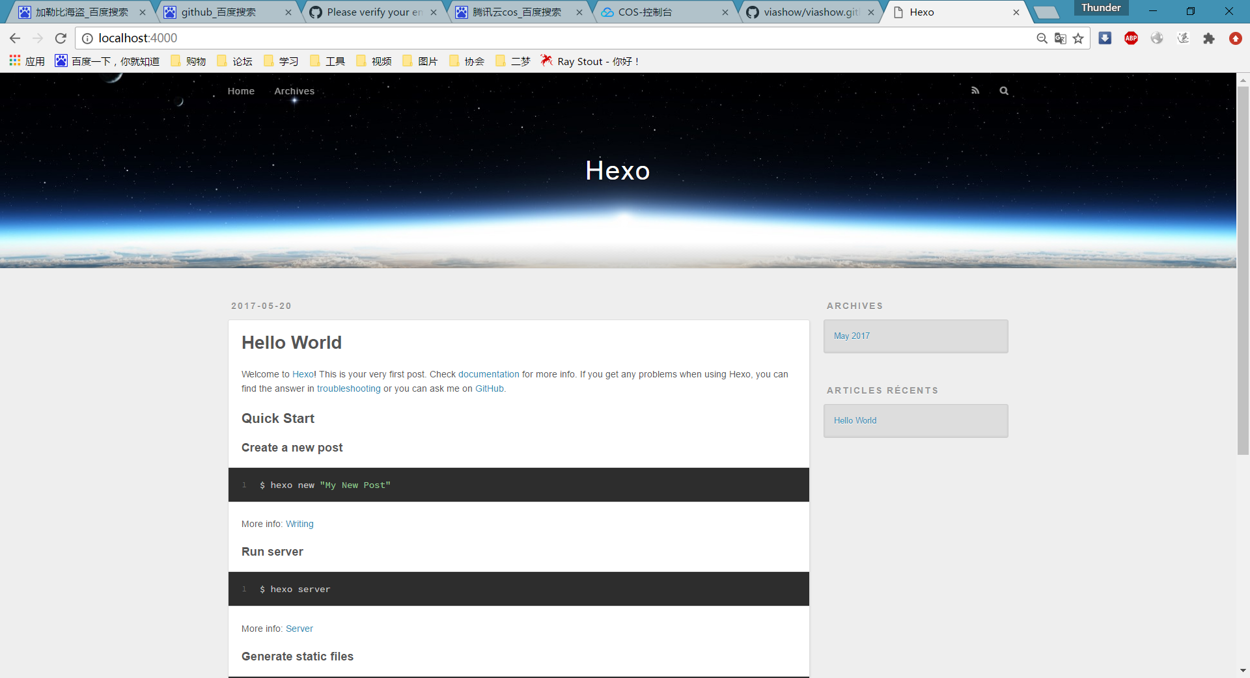1250x678 pixels.
Task: Open the 图片 bookmark folder
Action: [420, 61]
